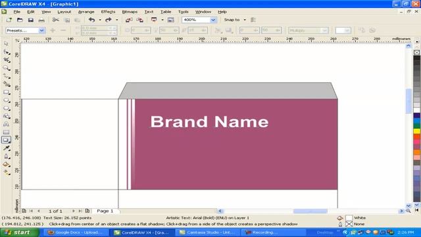Click the Export icon
Viewport: 421px width, 237px height.
coord(139,20)
